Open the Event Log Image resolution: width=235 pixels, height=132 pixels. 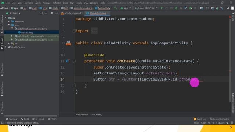pyautogui.click(x=200, y=119)
